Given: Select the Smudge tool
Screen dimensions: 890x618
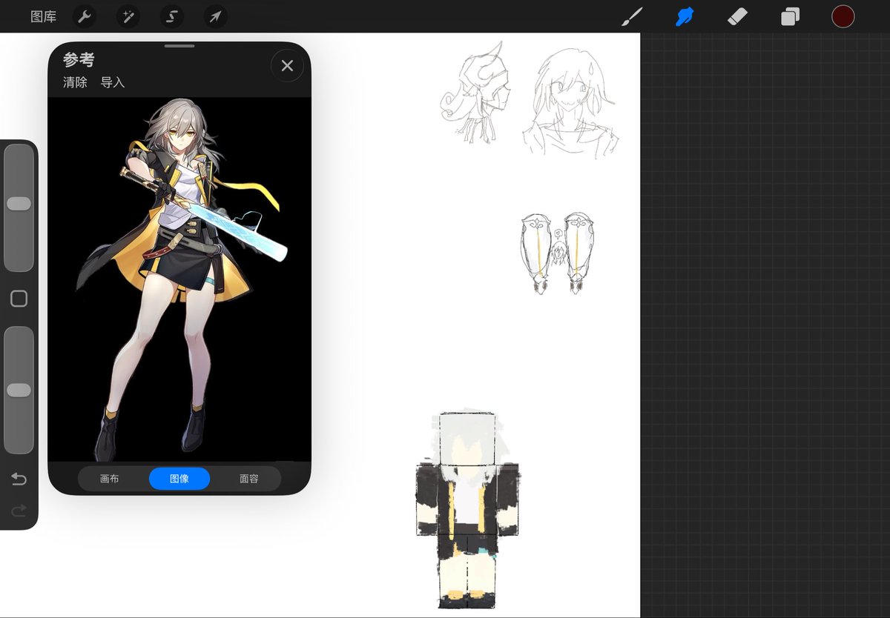Looking at the screenshot, I should click(x=685, y=16).
